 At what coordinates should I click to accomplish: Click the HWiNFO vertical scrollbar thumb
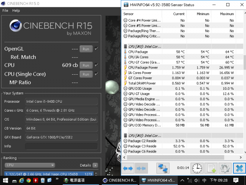tap(245, 62)
